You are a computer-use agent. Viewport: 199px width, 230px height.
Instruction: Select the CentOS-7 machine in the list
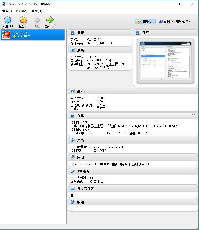click(32, 35)
